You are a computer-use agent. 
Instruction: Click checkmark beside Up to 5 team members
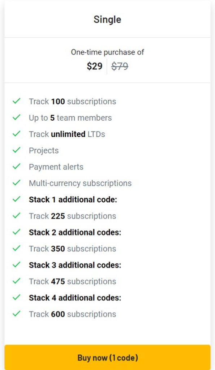pyautogui.click(x=17, y=117)
